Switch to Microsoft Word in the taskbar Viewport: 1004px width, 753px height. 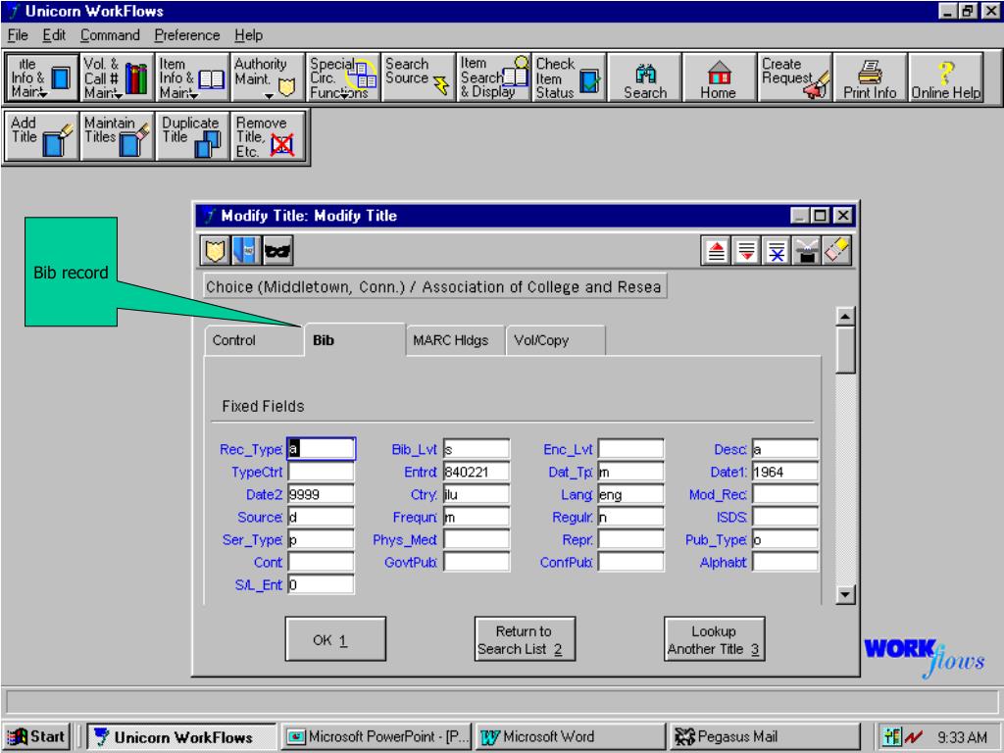coord(571,737)
